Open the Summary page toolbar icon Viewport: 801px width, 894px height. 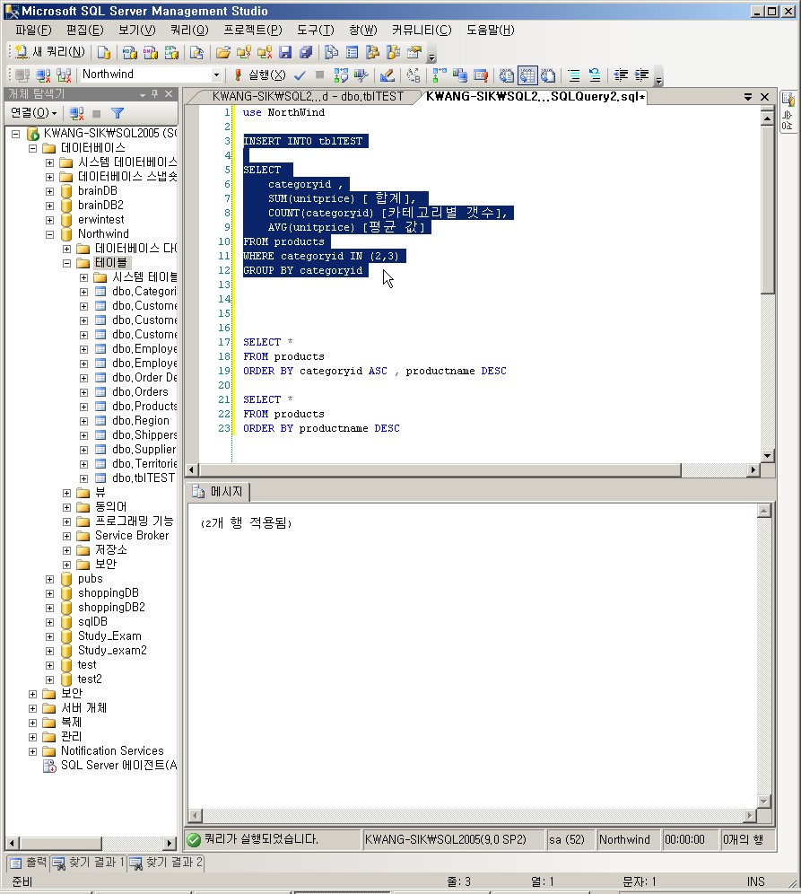[353, 52]
